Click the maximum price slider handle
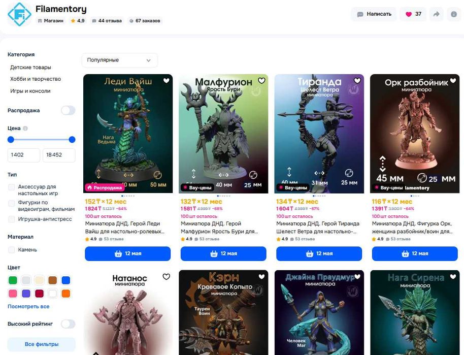Image resolution: width=464 pixels, height=355 pixels. (x=72, y=140)
